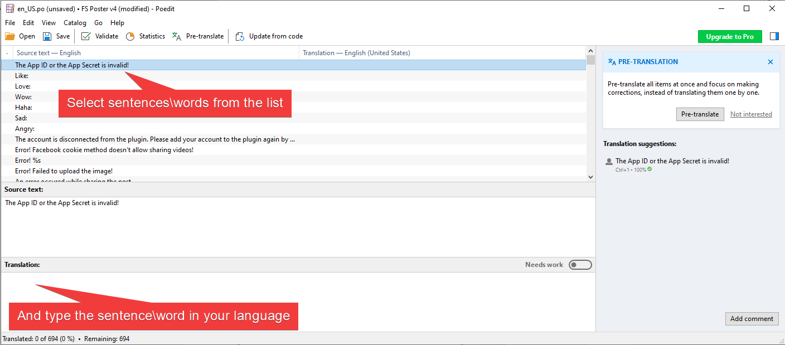
Task: Open the Catalog menu
Action: 75,23
